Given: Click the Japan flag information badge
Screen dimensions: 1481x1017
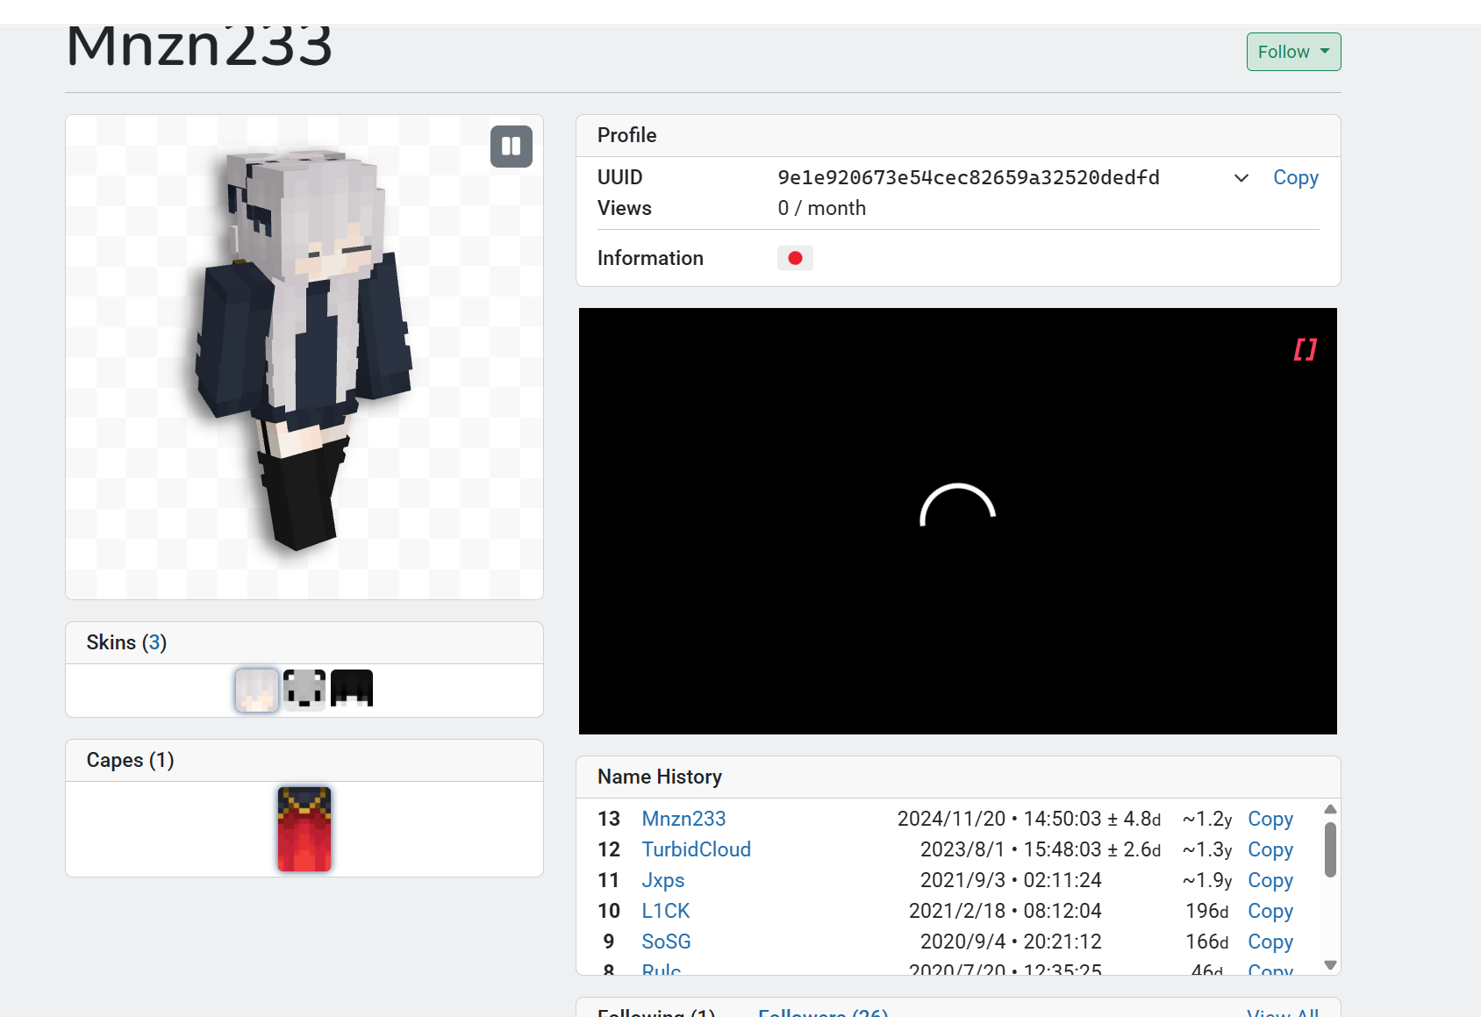Looking at the screenshot, I should 795,258.
